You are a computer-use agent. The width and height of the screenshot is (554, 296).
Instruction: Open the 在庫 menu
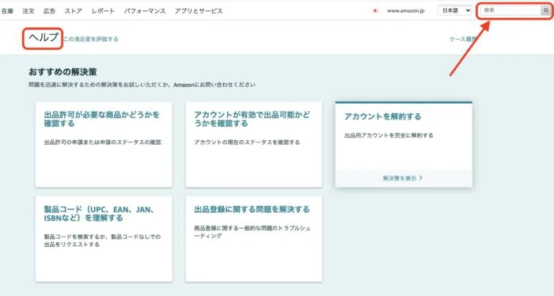pos(7,11)
